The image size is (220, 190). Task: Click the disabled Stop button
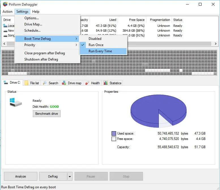[126, 176]
